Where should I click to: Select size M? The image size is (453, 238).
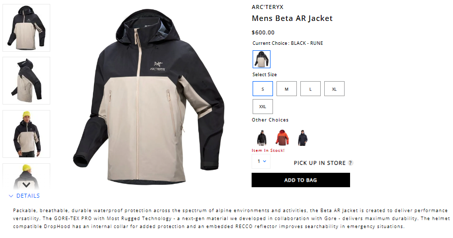[286, 89]
